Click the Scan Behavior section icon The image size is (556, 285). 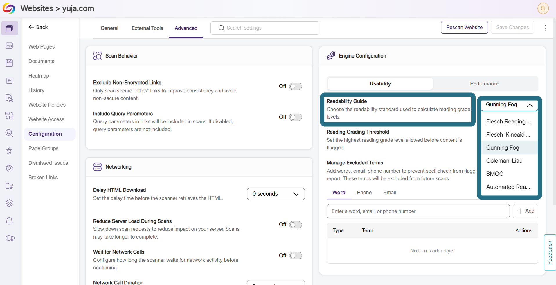[98, 56]
